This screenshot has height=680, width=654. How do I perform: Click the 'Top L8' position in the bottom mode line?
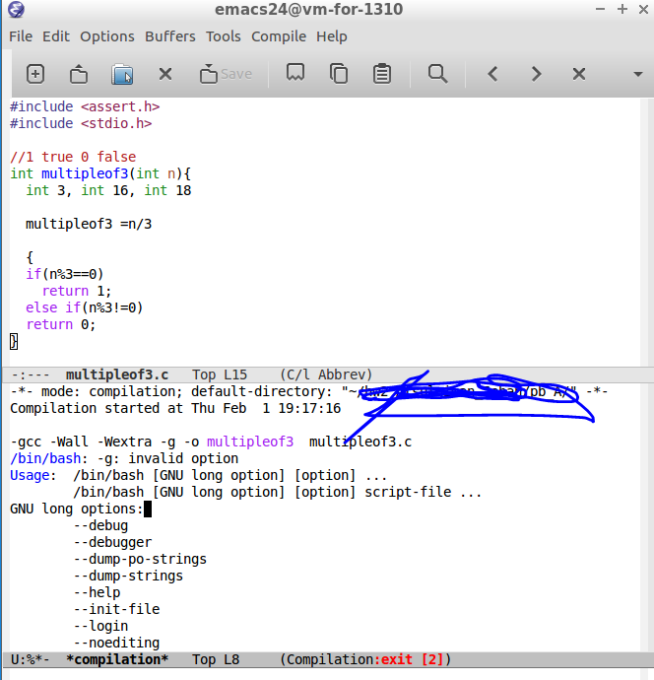click(216, 659)
